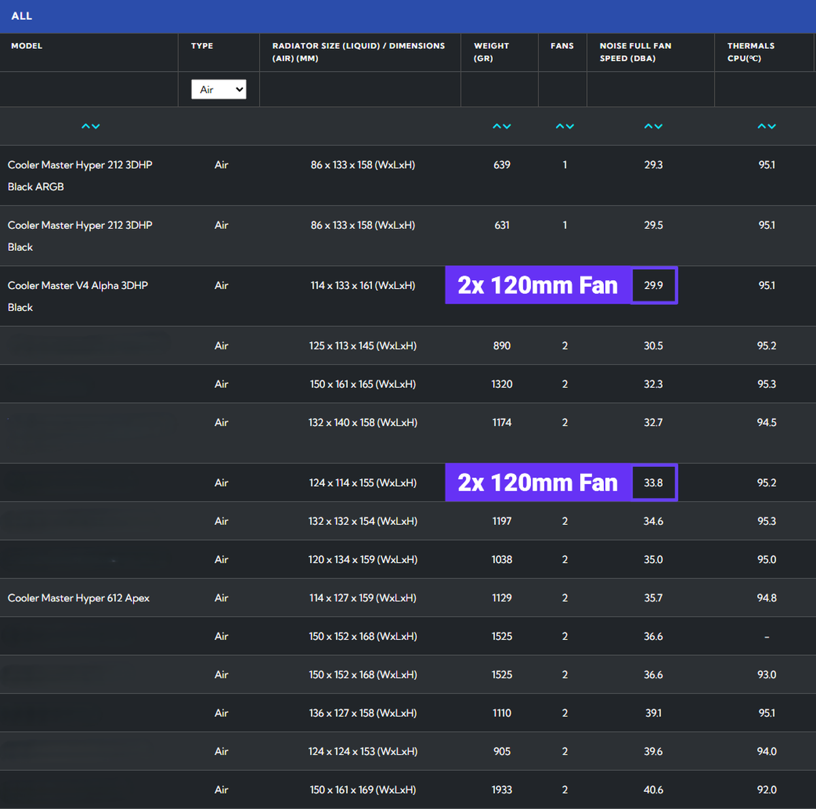Open the Type filter dropdown set to Air
This screenshot has height=809, width=816.
(218, 90)
